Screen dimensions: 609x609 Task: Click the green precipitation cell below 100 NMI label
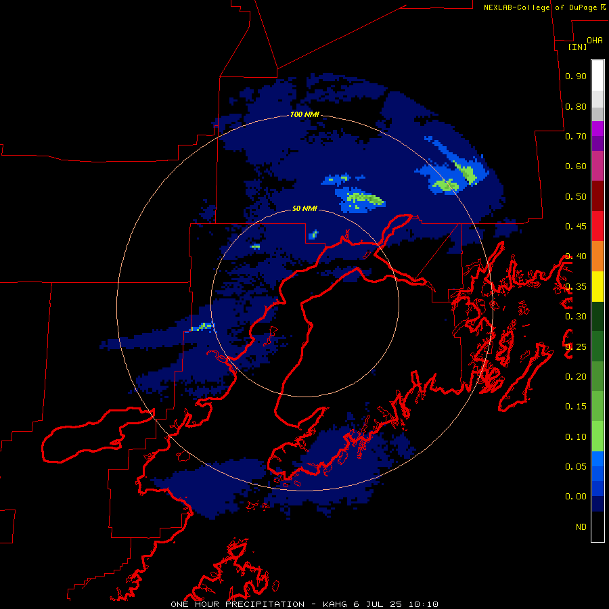[364, 198]
